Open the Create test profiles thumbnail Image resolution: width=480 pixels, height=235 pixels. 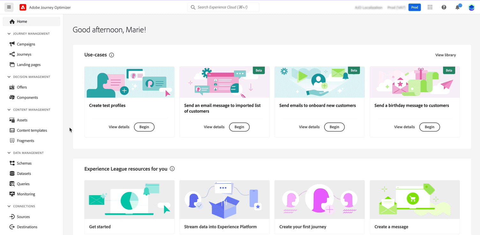tap(129, 82)
